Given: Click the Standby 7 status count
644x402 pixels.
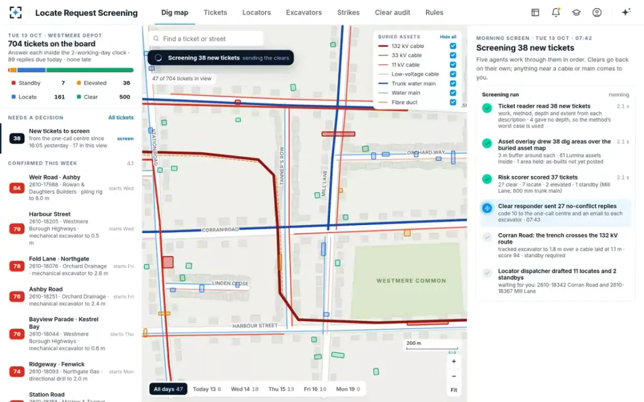Looking at the screenshot, I should (38, 83).
